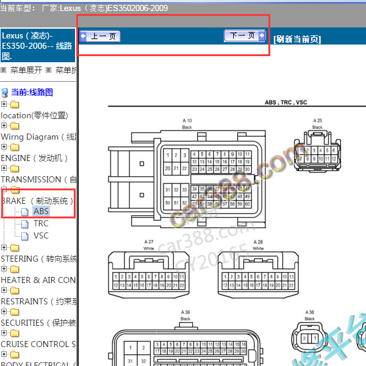Click the menu expand icon before 菜单展开
This screenshot has width=366, height=366.
[3, 70]
